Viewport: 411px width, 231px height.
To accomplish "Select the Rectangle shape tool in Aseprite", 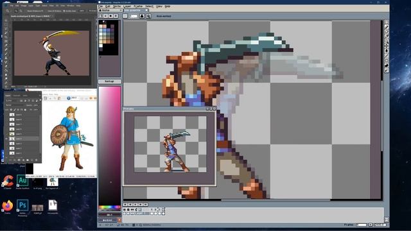I will (x=387, y=60).
